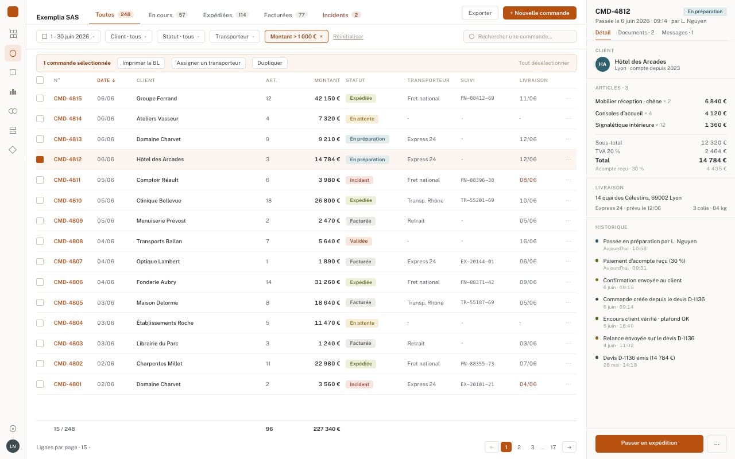Go to next page arrow
Image resolution: width=735 pixels, height=459 pixels.
pos(569,447)
